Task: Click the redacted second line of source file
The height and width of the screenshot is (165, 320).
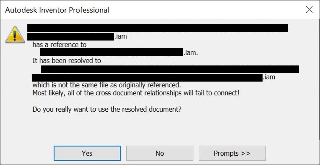Action: 71,36
